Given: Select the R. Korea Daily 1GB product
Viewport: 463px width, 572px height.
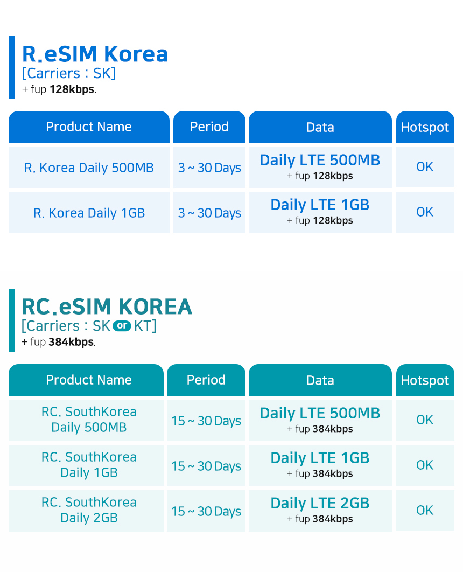Looking at the screenshot, I should coord(89,213).
